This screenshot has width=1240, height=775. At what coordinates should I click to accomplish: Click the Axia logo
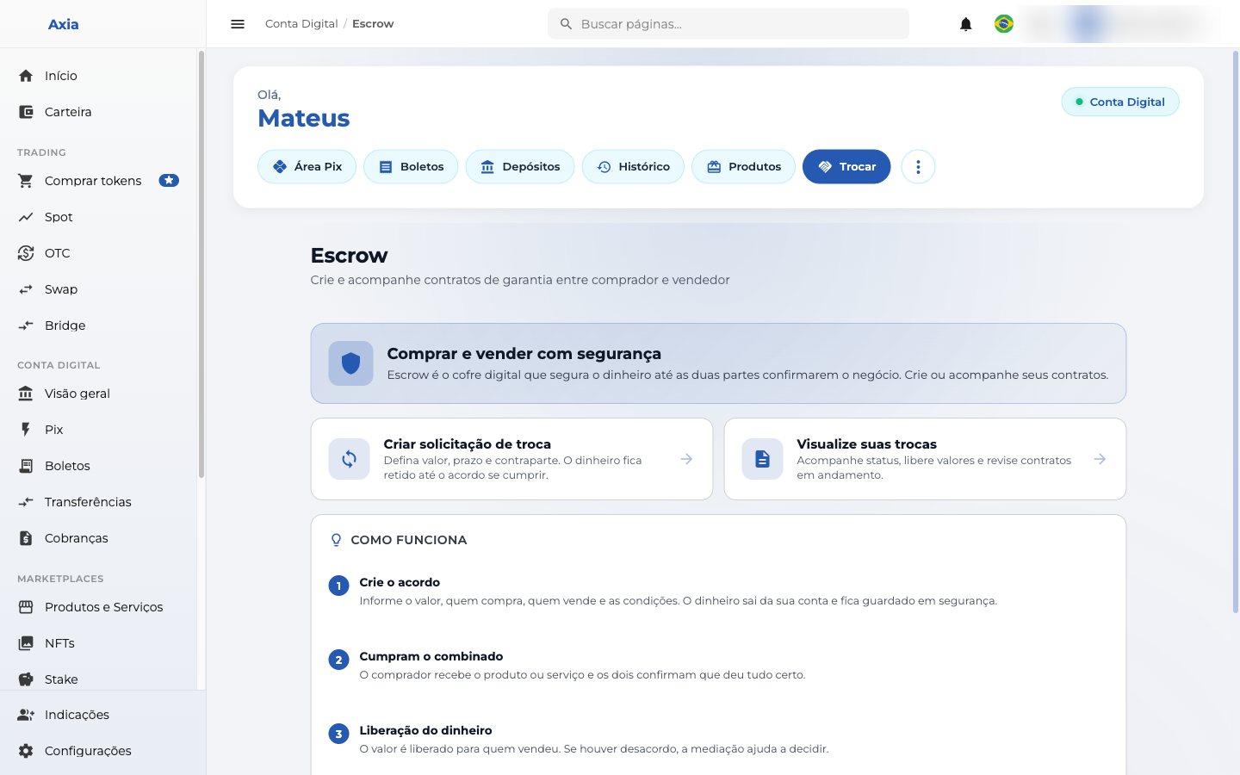[63, 24]
